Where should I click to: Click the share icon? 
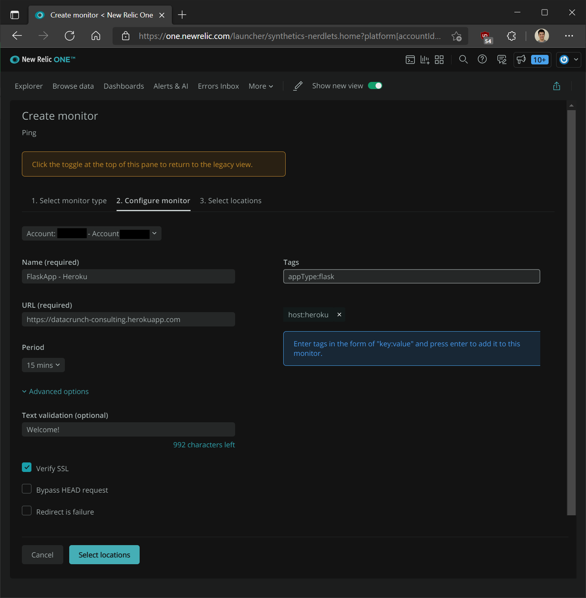[557, 86]
